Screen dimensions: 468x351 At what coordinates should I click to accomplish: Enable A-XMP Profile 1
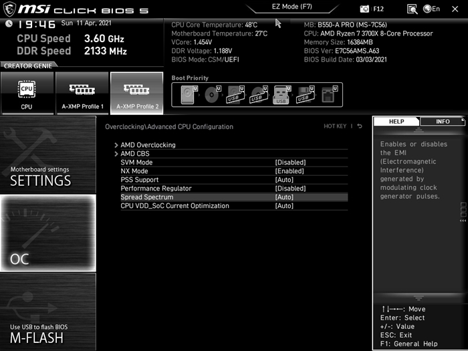(x=82, y=93)
